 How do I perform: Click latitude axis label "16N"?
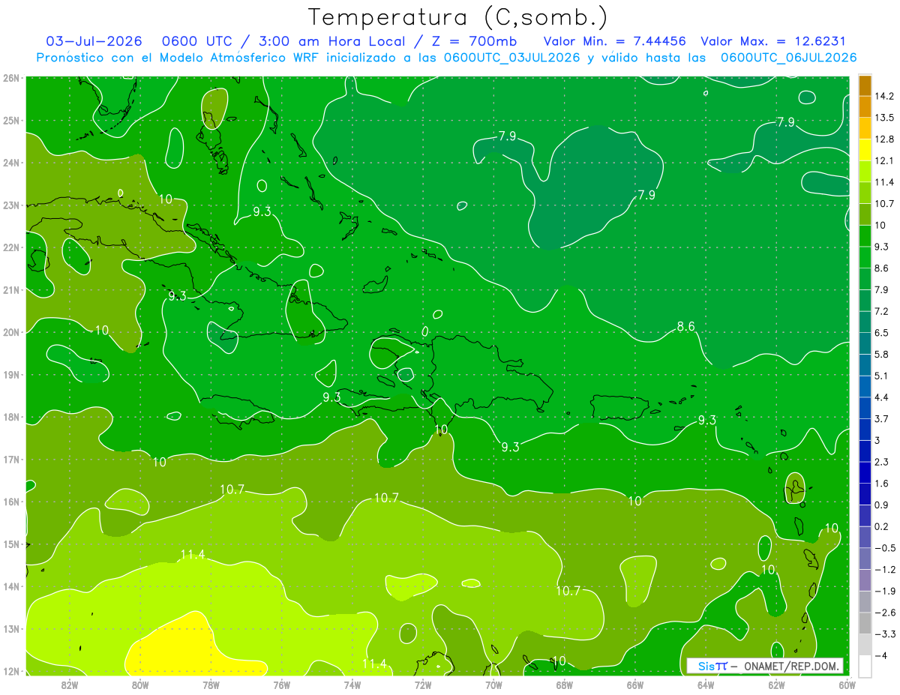click(11, 502)
